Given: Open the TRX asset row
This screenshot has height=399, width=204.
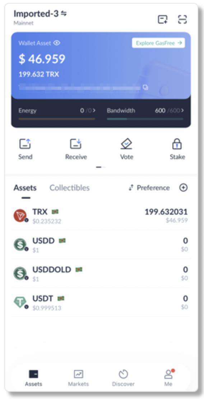Looking at the screenshot, I should [x=101, y=216].
